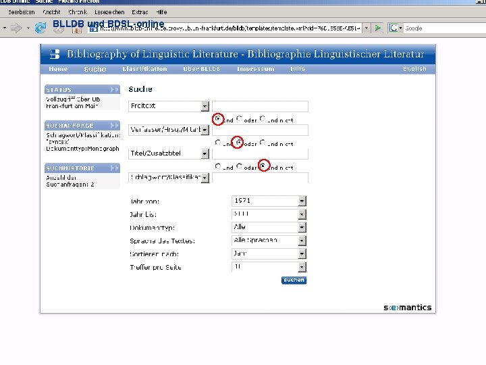The image size is (486, 365).
Task: Click the blue 'suchen' button
Action: coord(294,280)
